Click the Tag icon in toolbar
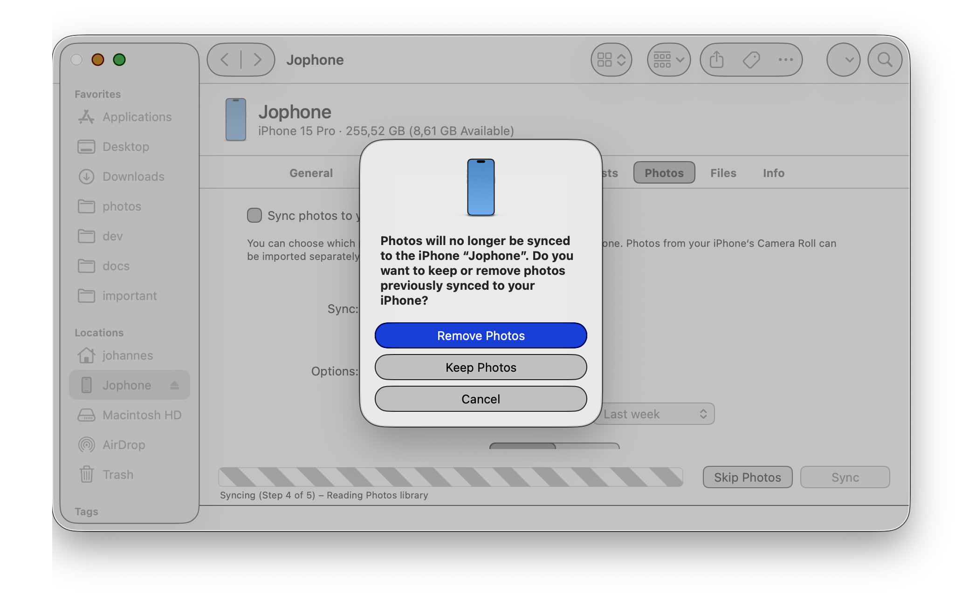The height and width of the screenshot is (600, 962). [751, 60]
